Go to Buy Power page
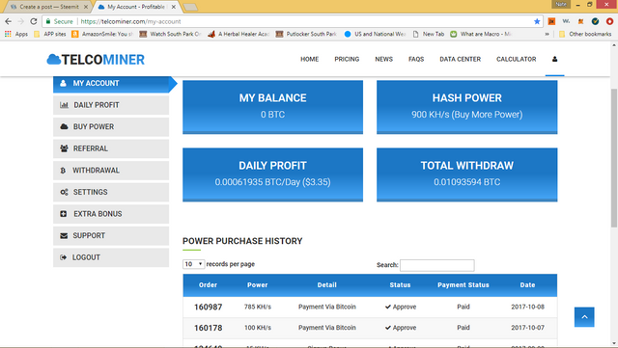 point(111,126)
